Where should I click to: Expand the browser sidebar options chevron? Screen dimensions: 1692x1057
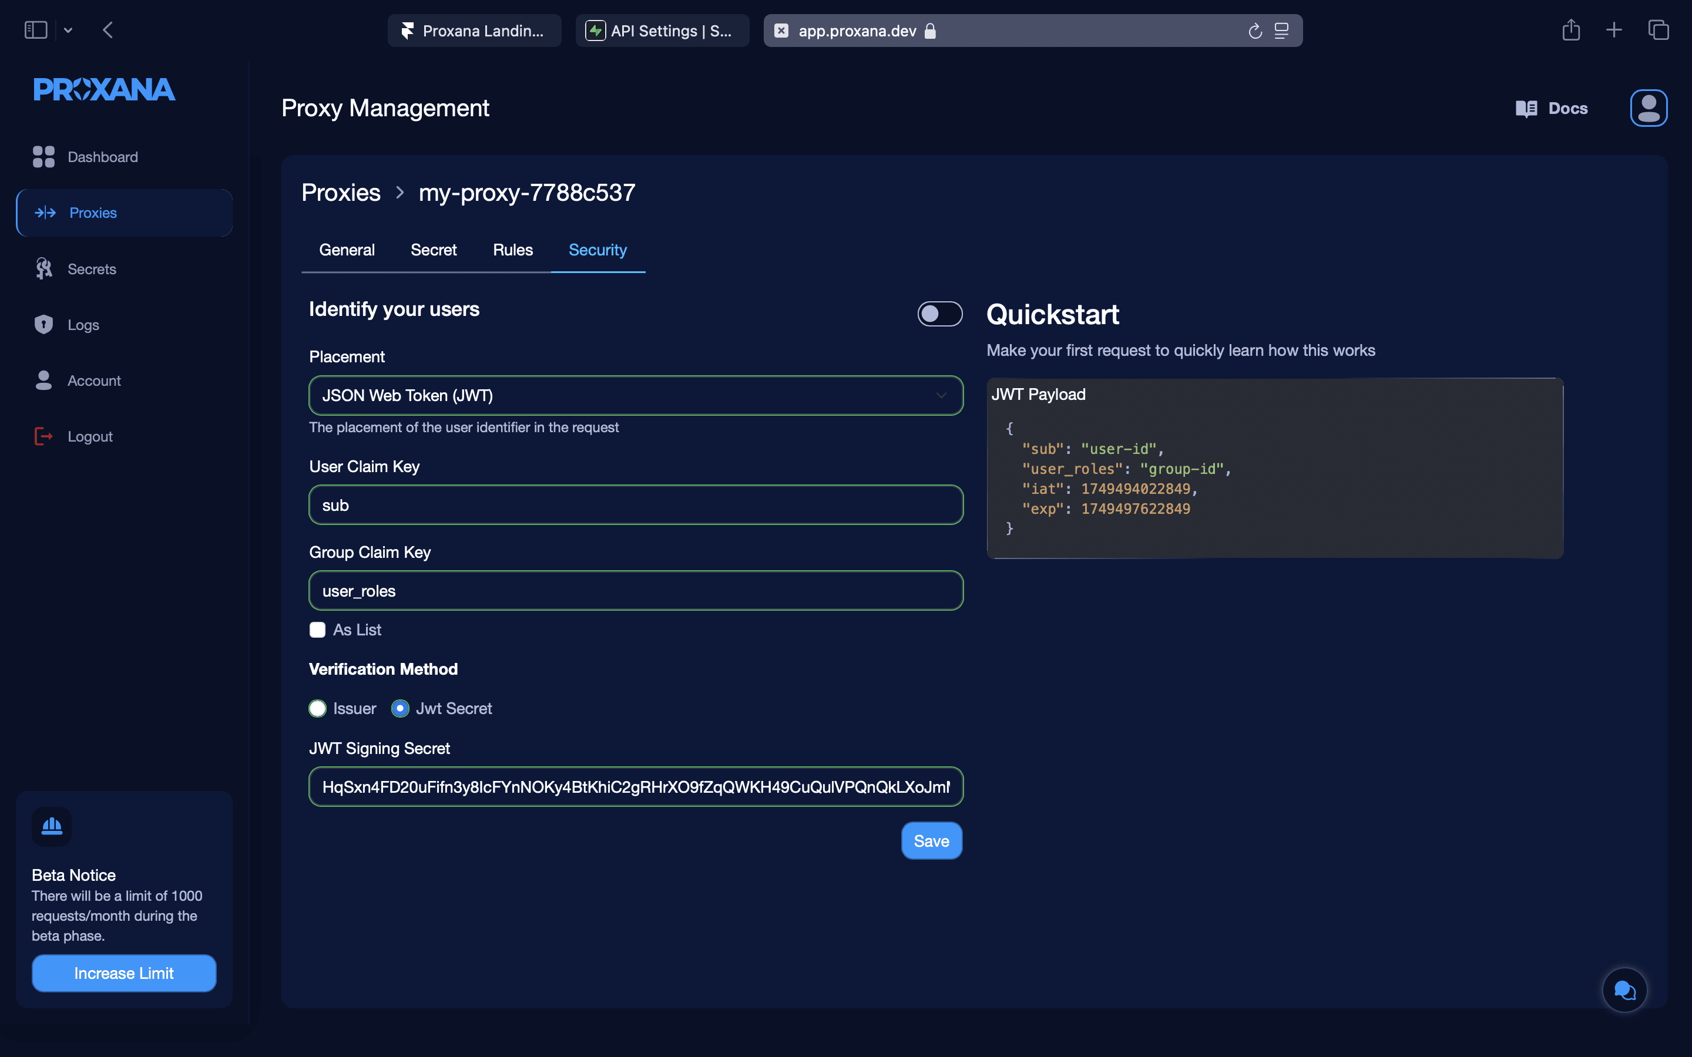click(68, 30)
